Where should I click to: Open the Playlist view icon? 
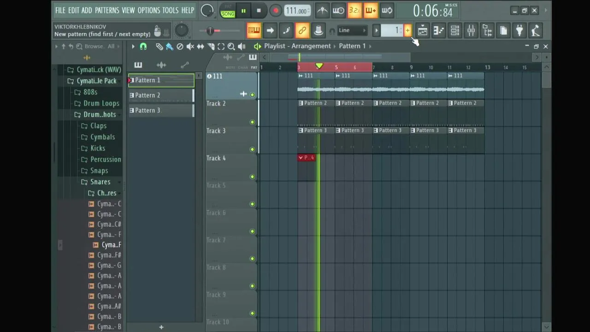pyautogui.click(x=422, y=31)
